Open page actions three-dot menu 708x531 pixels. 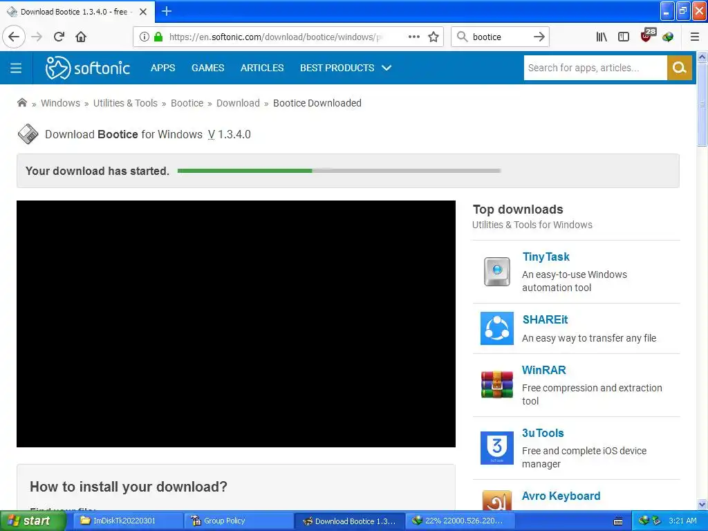point(414,37)
